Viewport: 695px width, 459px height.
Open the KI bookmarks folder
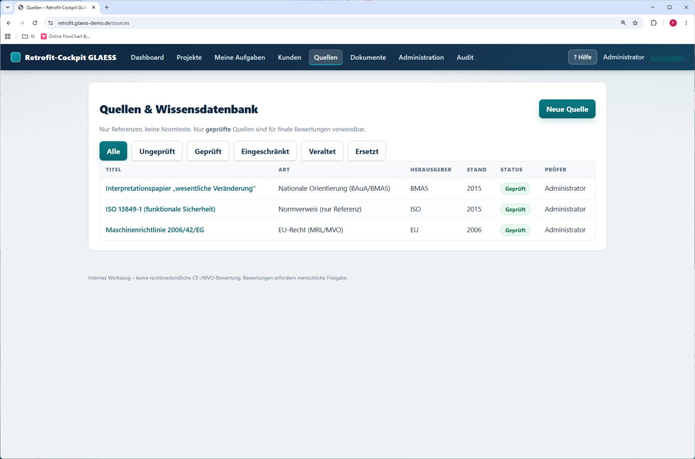point(29,36)
